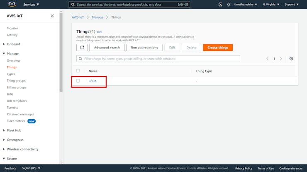307x172 pixels.
Task: Go to previous page of things
Action: pos(268,59)
